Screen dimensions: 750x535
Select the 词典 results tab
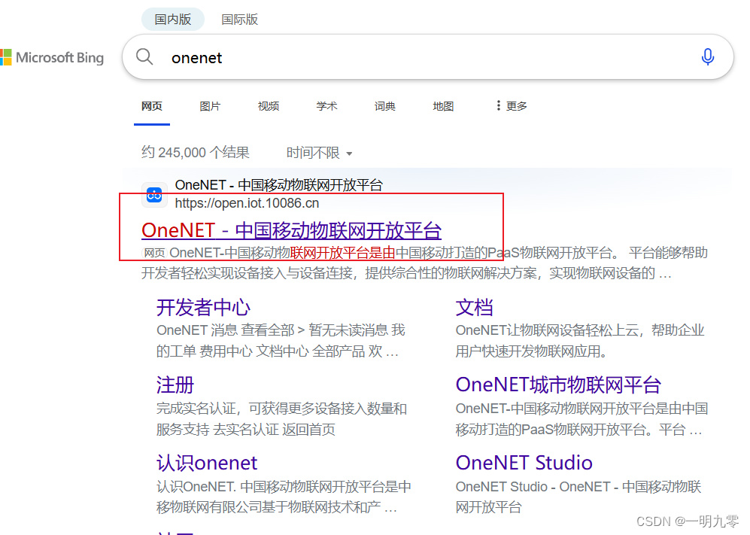385,106
